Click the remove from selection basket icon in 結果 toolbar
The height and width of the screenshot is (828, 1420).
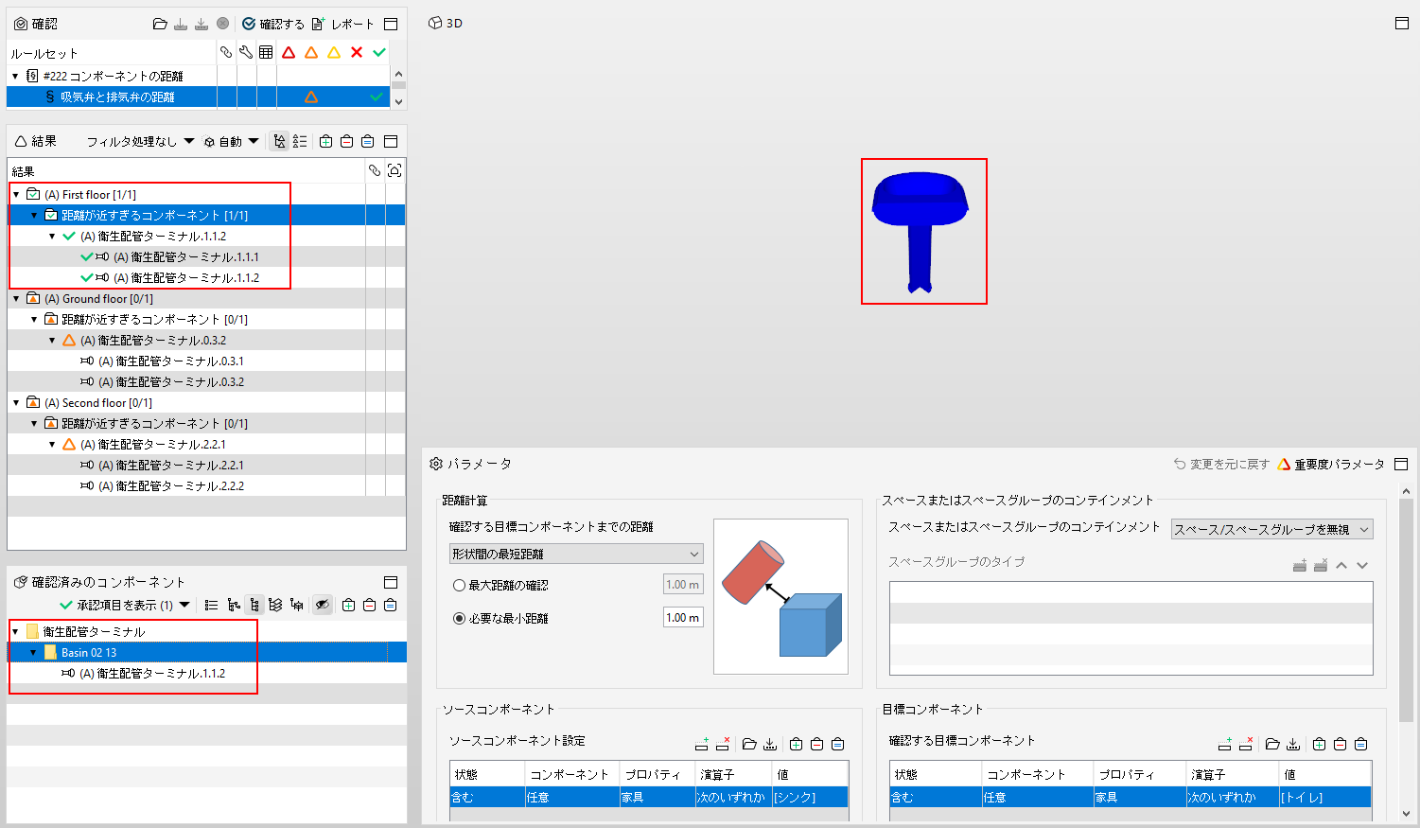(346, 141)
